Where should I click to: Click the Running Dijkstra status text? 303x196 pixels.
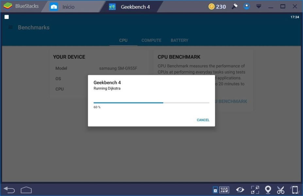107,88
